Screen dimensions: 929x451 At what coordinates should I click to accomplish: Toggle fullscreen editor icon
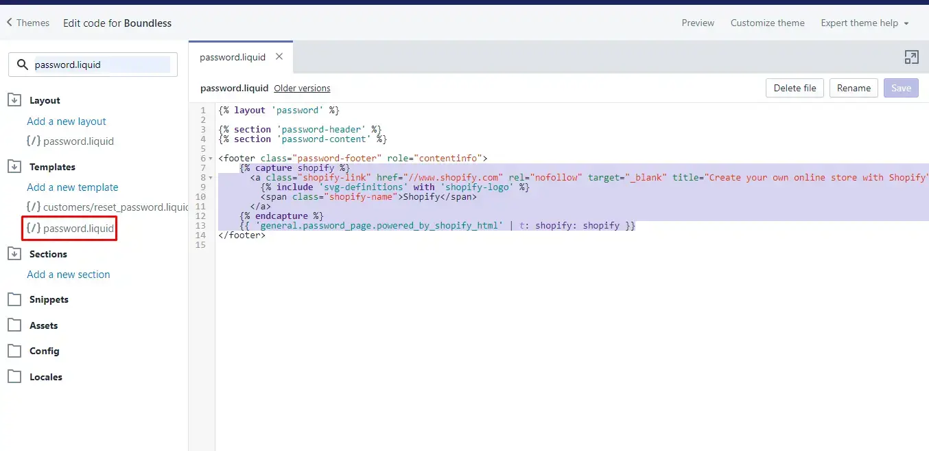(911, 58)
